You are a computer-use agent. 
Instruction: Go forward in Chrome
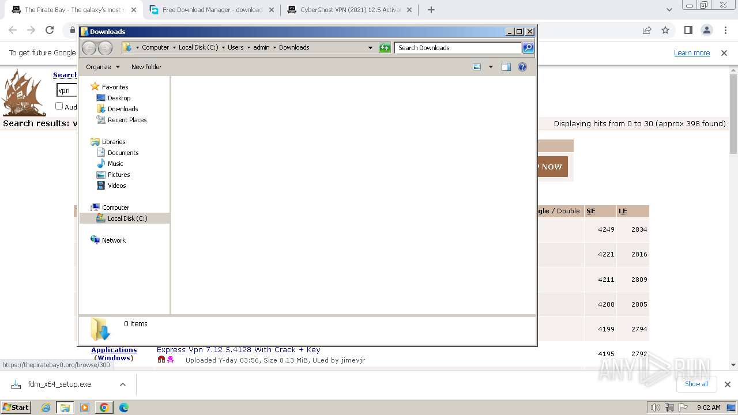point(31,30)
